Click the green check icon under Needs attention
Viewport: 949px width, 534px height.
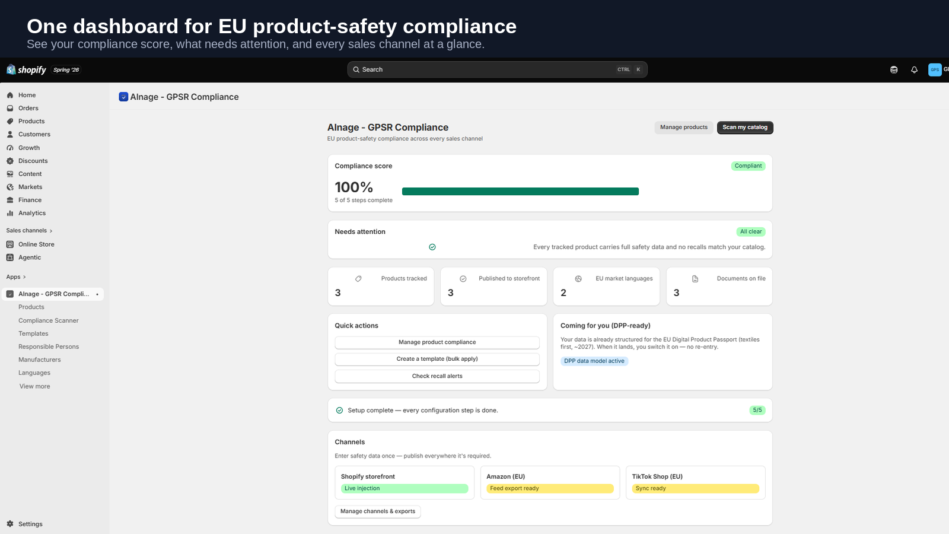[x=432, y=247]
